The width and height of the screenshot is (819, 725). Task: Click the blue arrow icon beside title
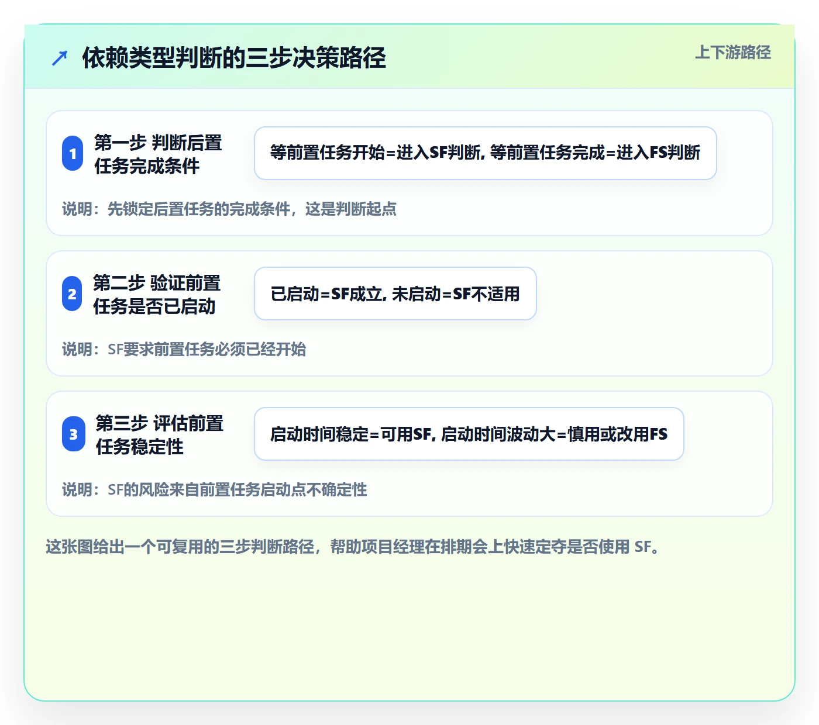click(x=60, y=58)
